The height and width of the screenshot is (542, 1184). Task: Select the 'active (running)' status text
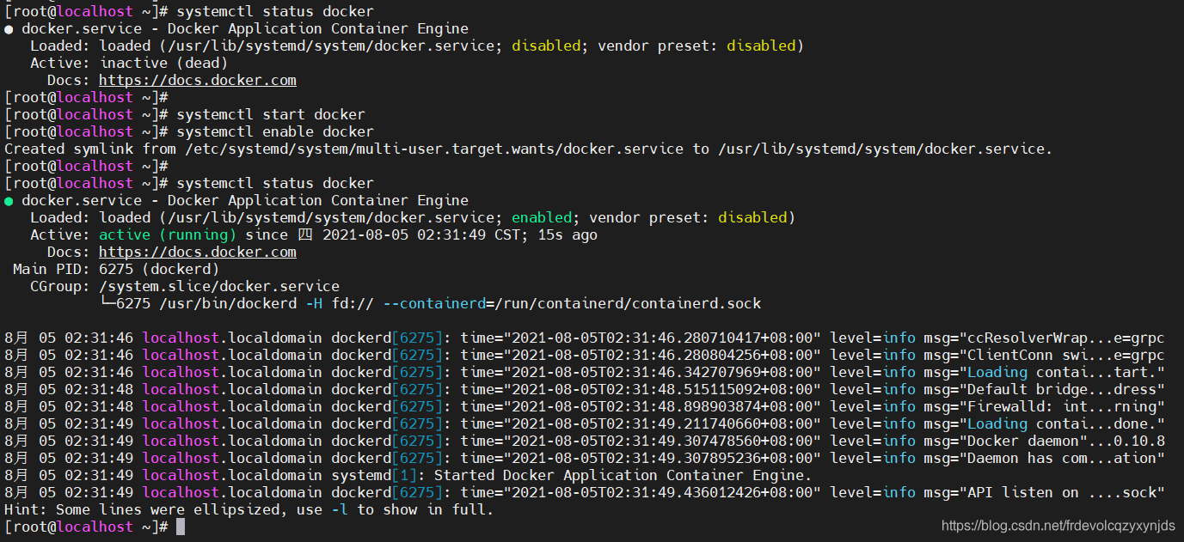click(168, 234)
